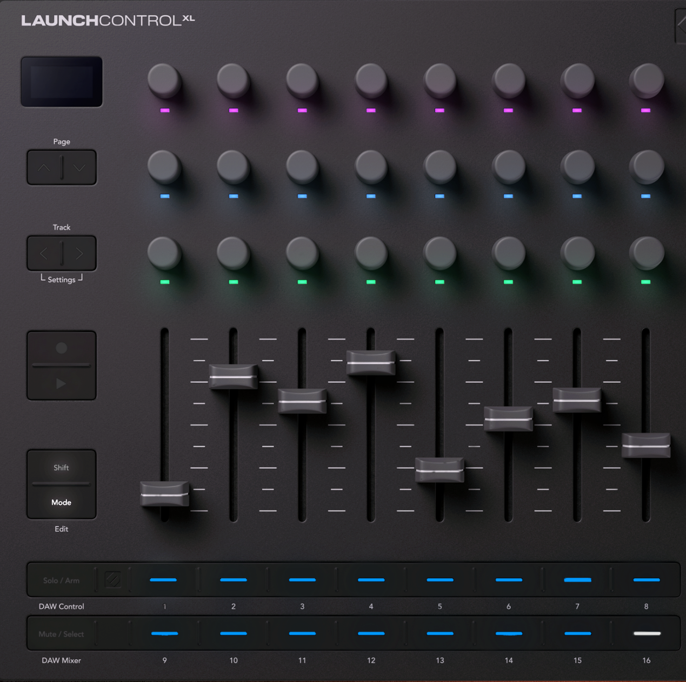Click the magenta-lit knob in column 4
Image resolution: width=686 pixels, height=682 pixels.
pos(371,80)
